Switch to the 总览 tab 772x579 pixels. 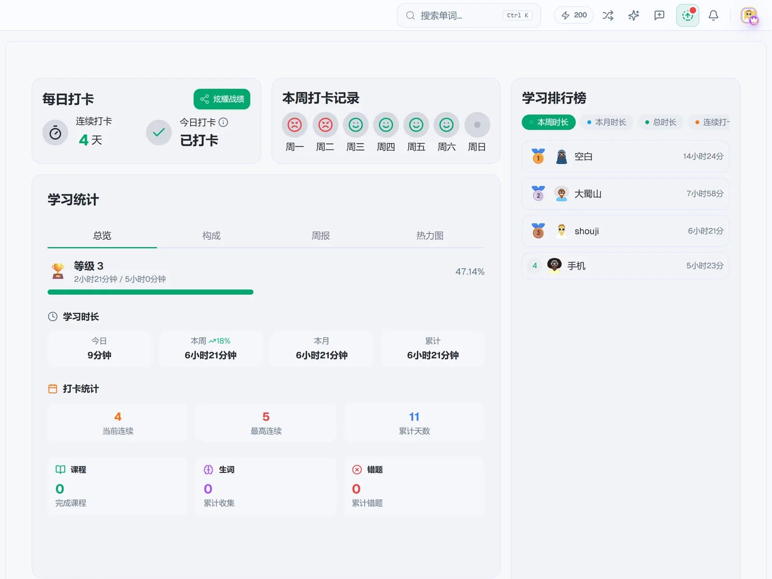(102, 235)
